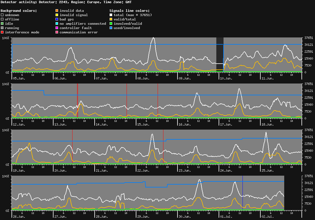Screen dimensions: 315x220
Task: Click the pink 'communication error' swatch
Action: (57, 32)
